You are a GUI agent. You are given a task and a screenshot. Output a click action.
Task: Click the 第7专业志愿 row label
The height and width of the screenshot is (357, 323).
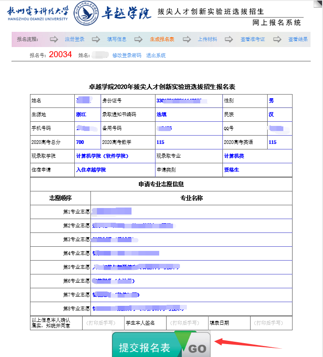76,295
